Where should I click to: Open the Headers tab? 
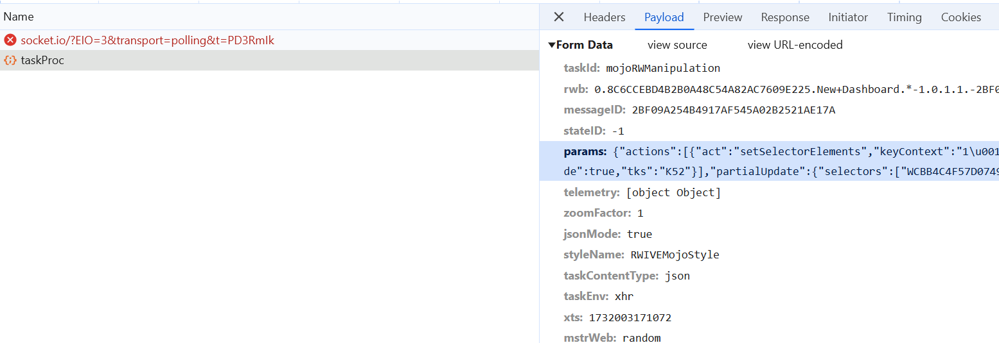605,17
